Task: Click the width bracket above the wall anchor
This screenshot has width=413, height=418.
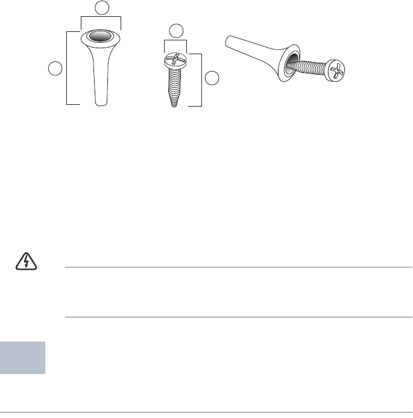Action: [x=101, y=23]
